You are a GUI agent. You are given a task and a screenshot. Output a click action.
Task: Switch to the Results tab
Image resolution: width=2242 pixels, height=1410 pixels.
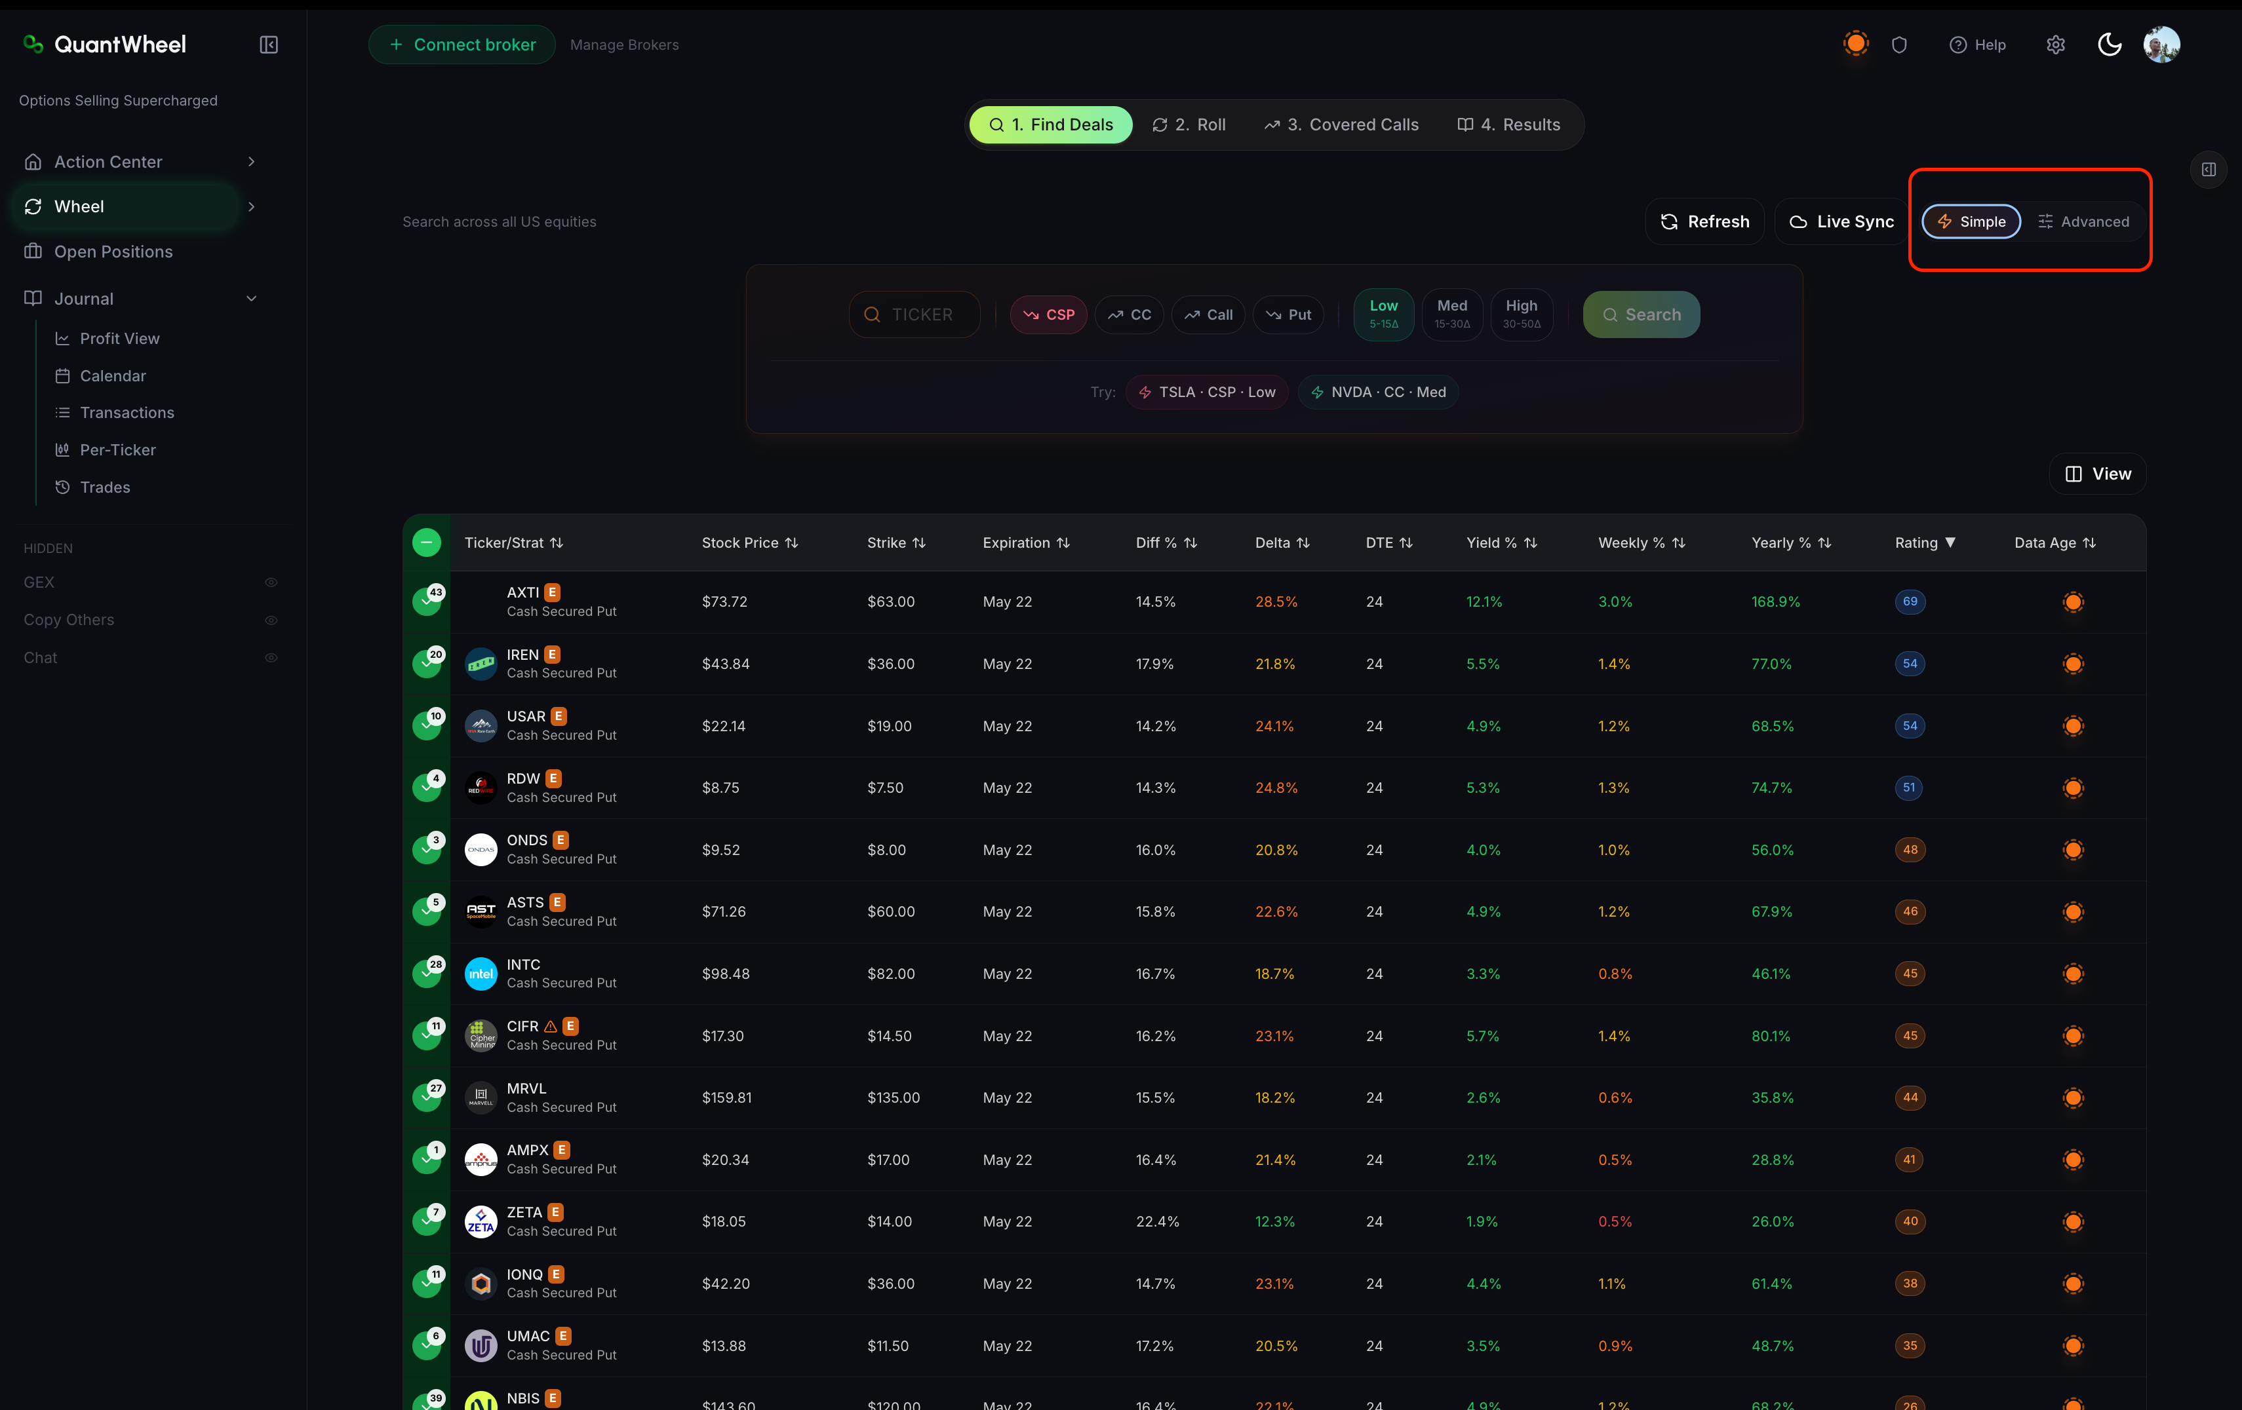[1508, 124]
